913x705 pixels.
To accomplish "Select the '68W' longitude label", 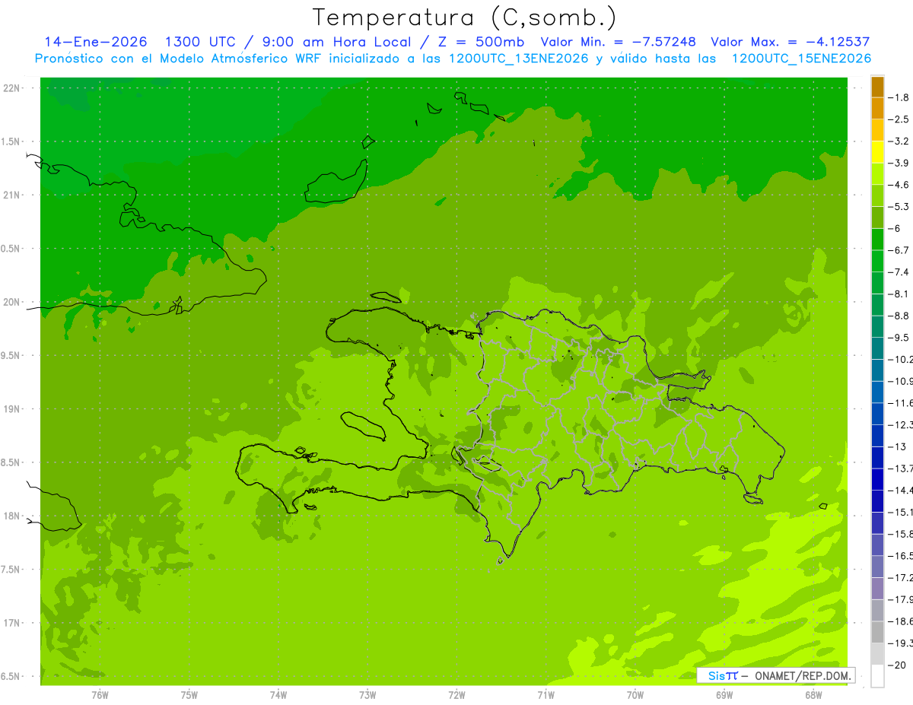I will [x=813, y=694].
